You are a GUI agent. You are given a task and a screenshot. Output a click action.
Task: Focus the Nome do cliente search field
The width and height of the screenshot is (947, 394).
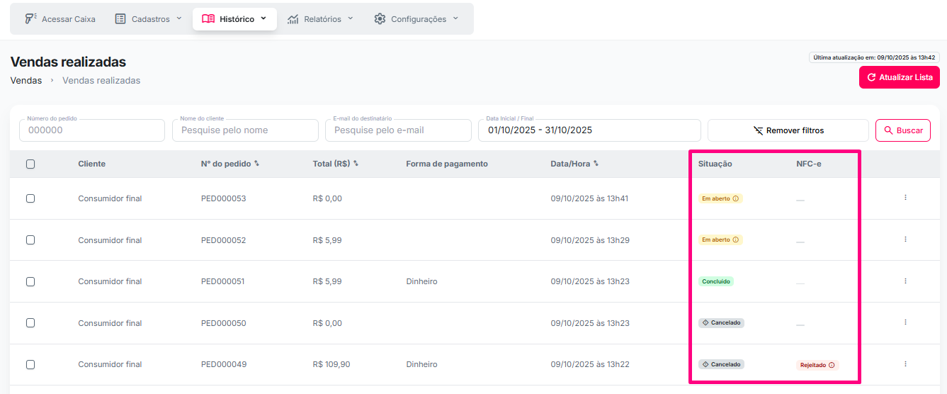[245, 130]
